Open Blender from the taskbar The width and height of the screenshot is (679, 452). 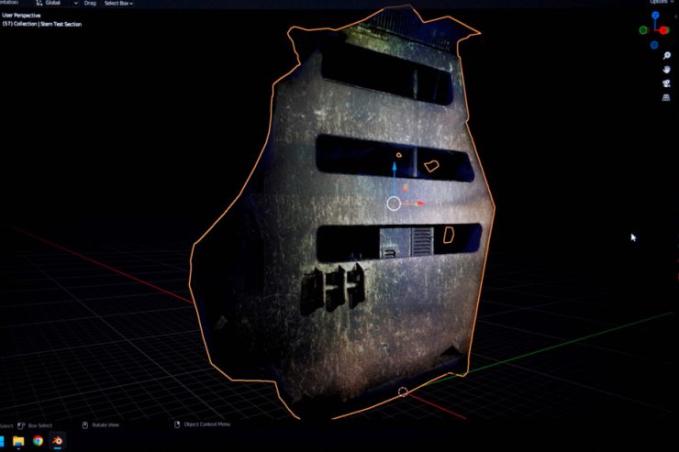click(x=58, y=441)
